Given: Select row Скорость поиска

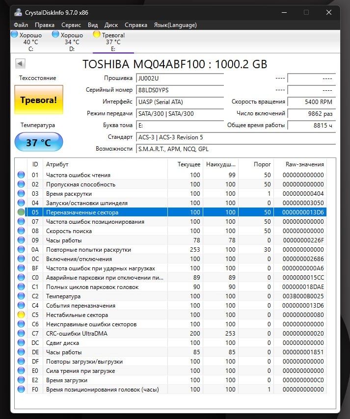Looking at the screenshot, I should coord(171,231).
